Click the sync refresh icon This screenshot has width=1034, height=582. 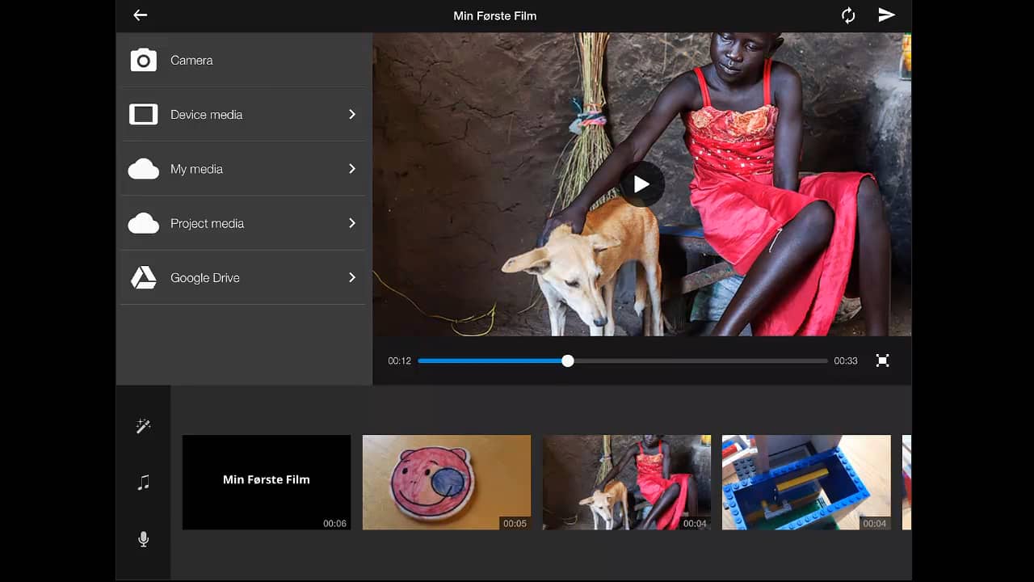pos(848,15)
